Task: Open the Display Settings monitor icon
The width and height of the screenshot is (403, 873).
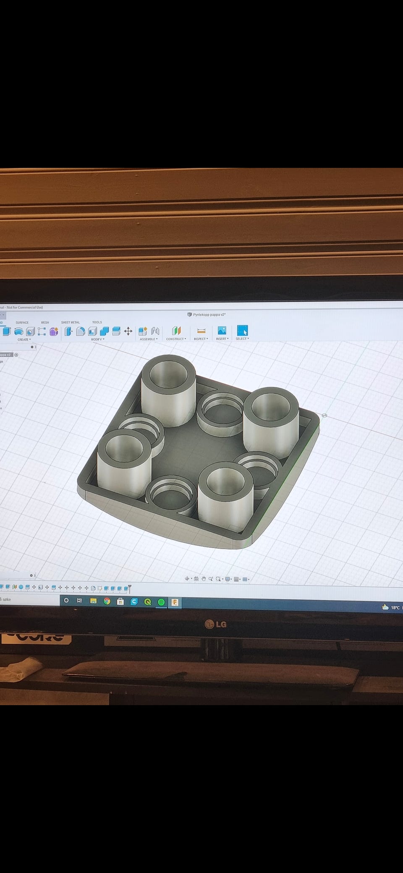Action: (x=227, y=579)
